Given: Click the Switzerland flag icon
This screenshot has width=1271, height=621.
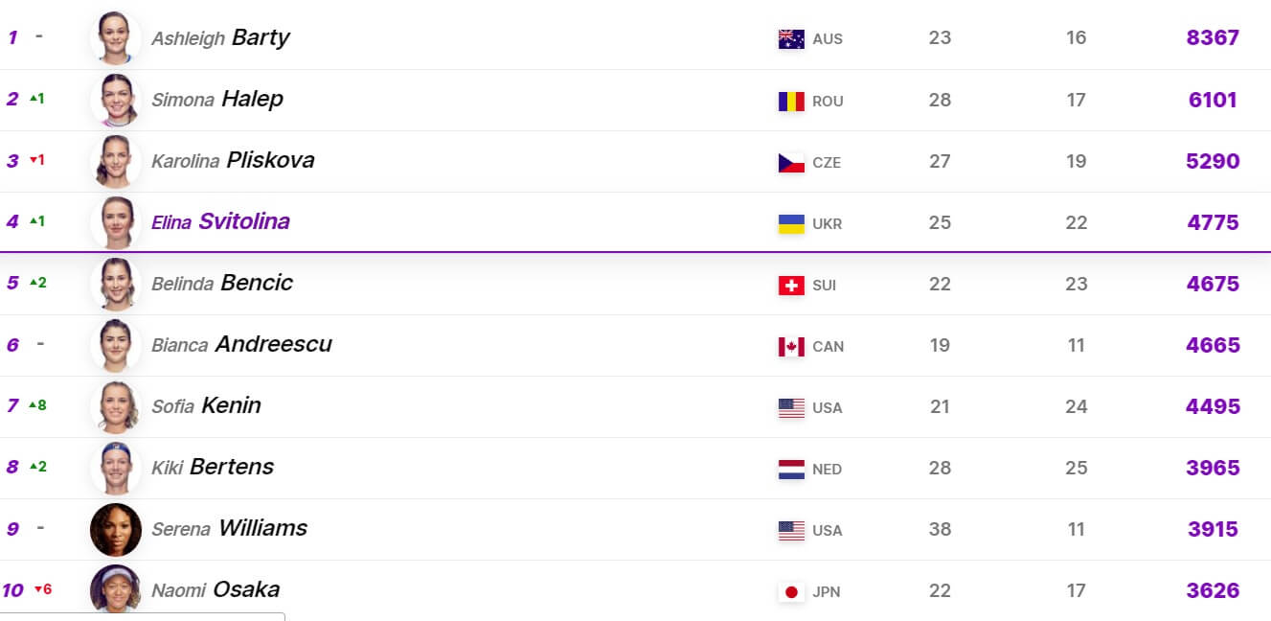Looking at the screenshot, I should pos(791,285).
